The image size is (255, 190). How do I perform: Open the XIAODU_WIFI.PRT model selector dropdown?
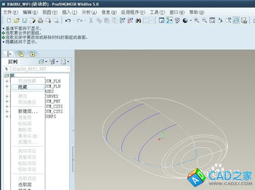click(x=68, y=69)
